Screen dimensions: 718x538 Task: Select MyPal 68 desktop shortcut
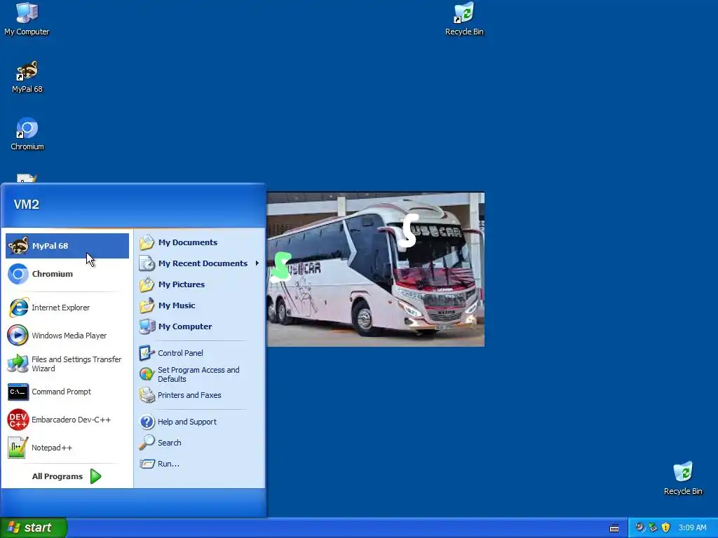coord(27,77)
